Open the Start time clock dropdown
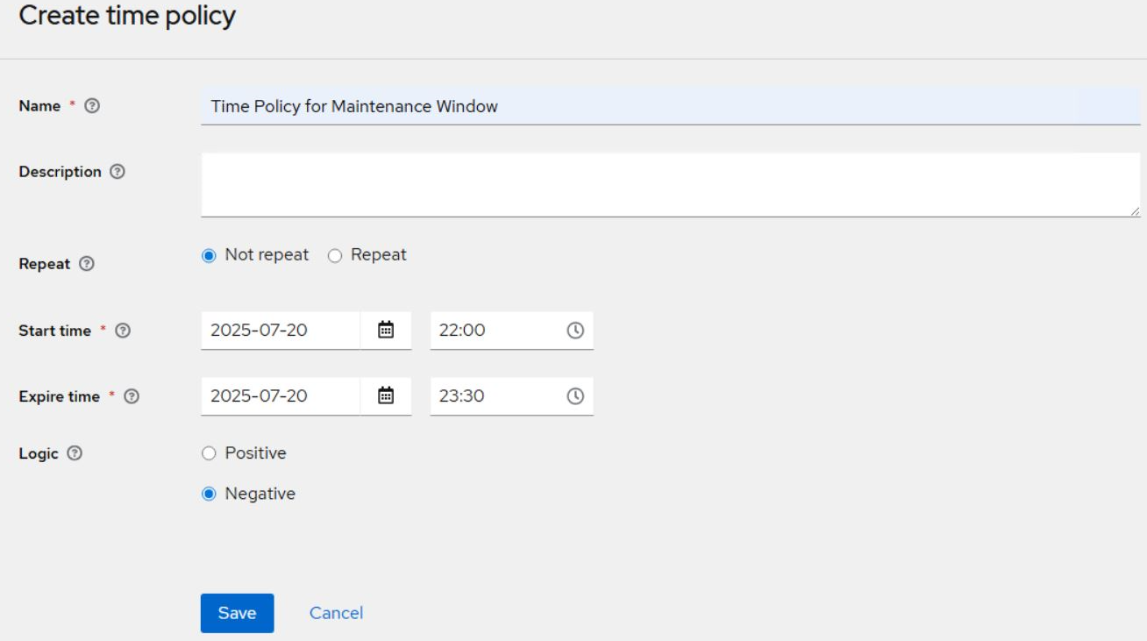This screenshot has height=641, width=1147. click(x=575, y=330)
